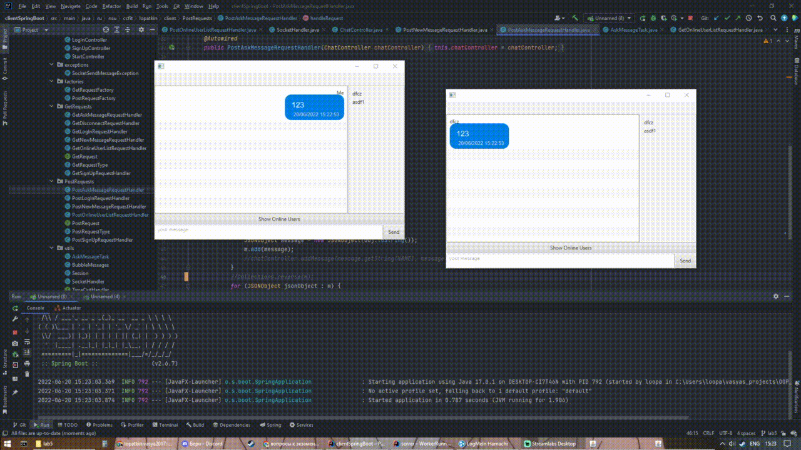Viewport: 801px width, 450px height.
Task: Collapse the utils package folder
Action: coord(53,248)
